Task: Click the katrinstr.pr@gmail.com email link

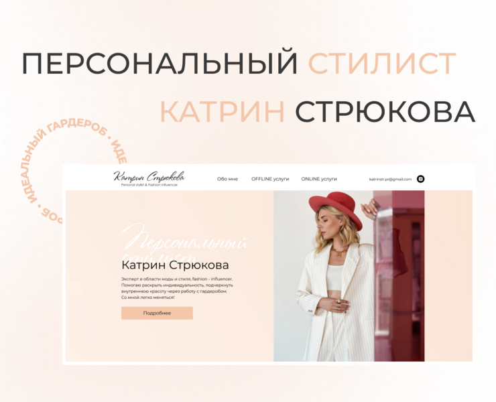Action: point(390,179)
